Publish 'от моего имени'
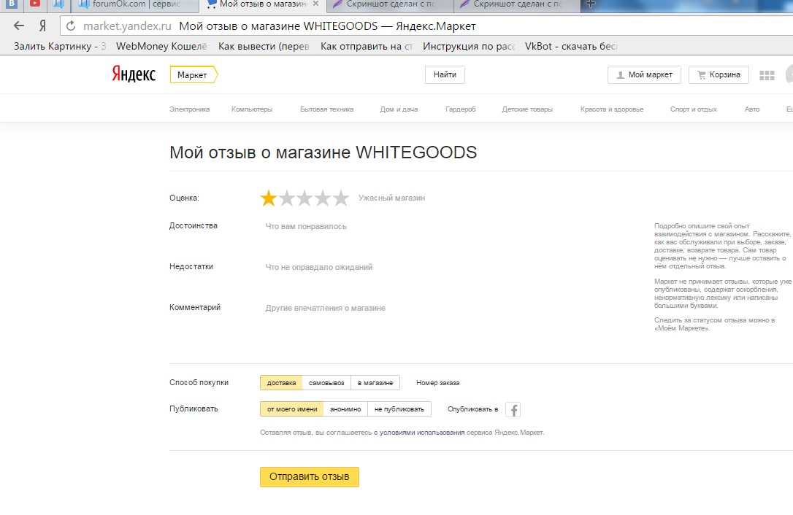The width and height of the screenshot is (793, 515). pos(292,409)
